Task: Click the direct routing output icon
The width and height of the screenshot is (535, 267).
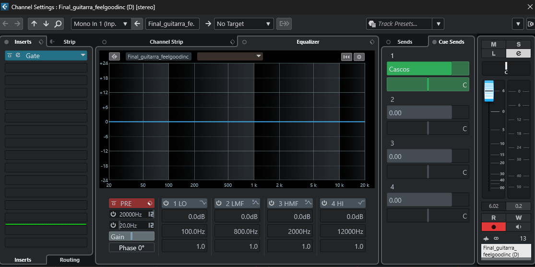Action: (284, 24)
